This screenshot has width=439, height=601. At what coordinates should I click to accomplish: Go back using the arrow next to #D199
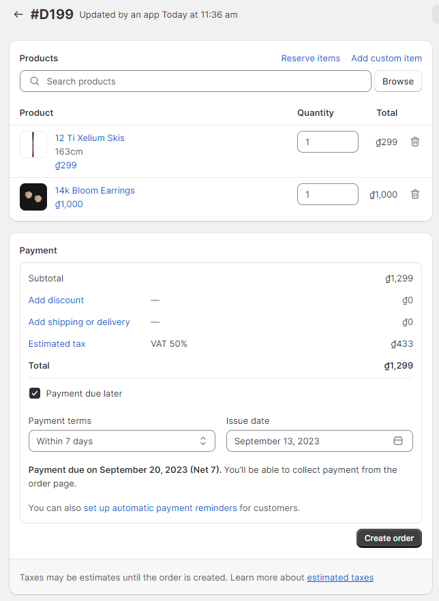point(18,14)
